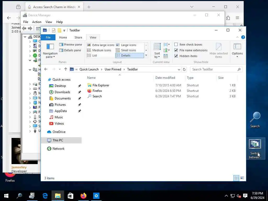
Task: Enable Item check boxes
Action: coord(188,44)
